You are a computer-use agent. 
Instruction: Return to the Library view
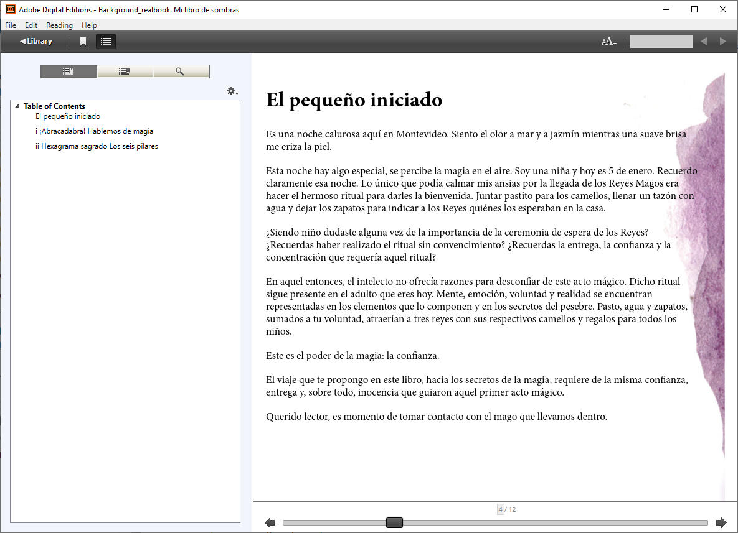[x=36, y=42]
